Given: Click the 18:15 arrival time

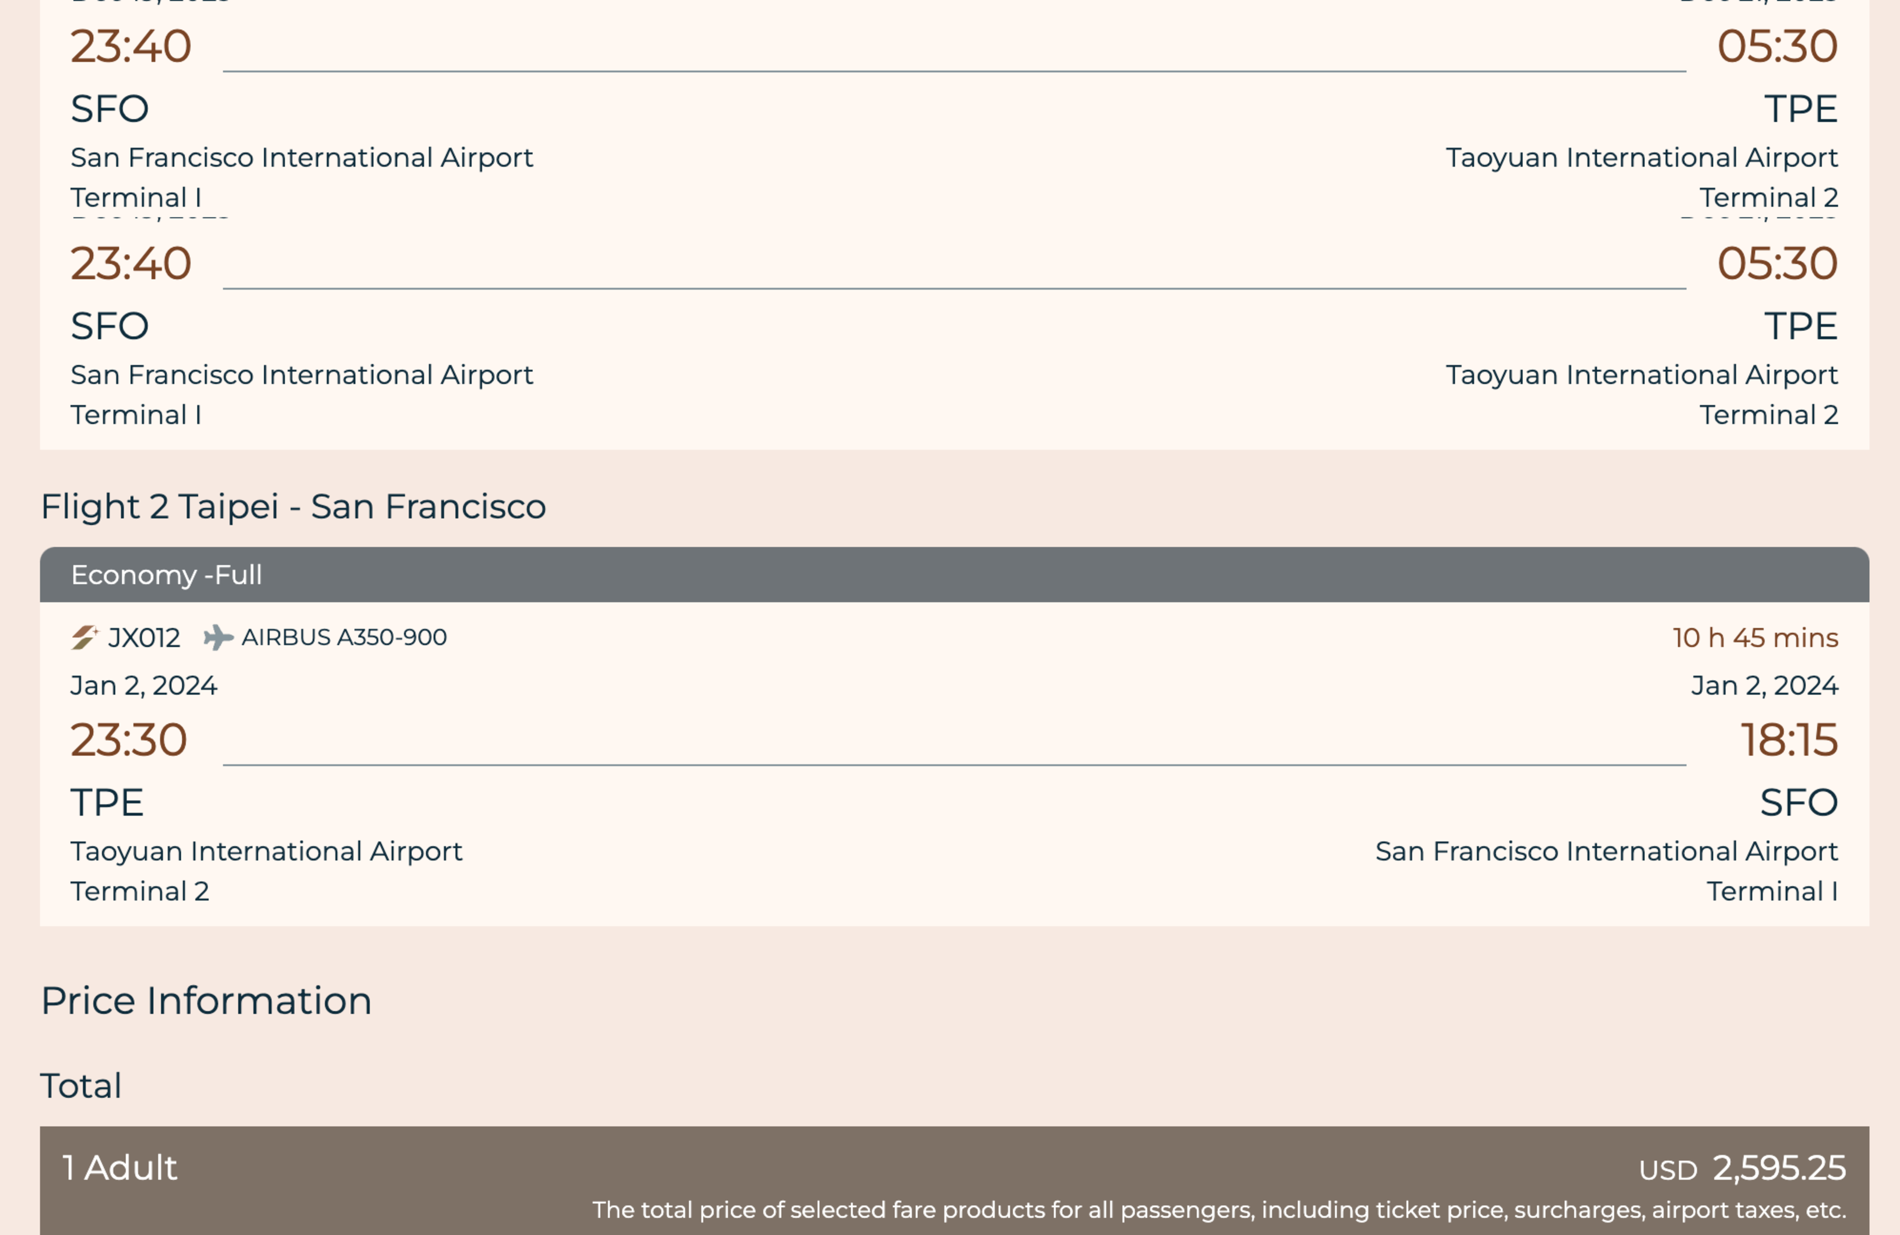Looking at the screenshot, I should pyautogui.click(x=1788, y=739).
